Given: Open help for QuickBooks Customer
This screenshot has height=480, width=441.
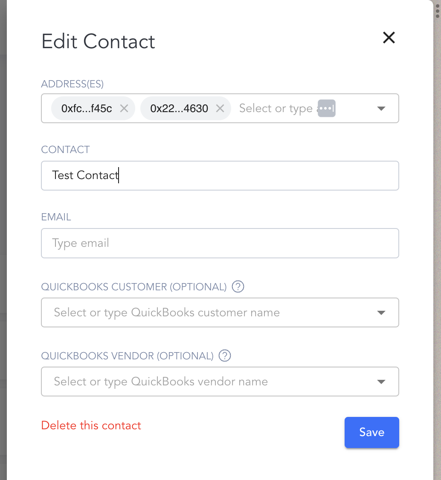Looking at the screenshot, I should (238, 286).
